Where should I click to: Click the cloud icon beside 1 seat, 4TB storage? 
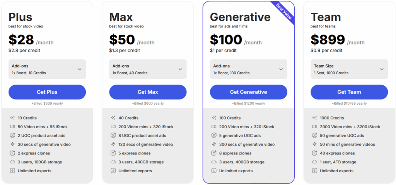click(314, 162)
